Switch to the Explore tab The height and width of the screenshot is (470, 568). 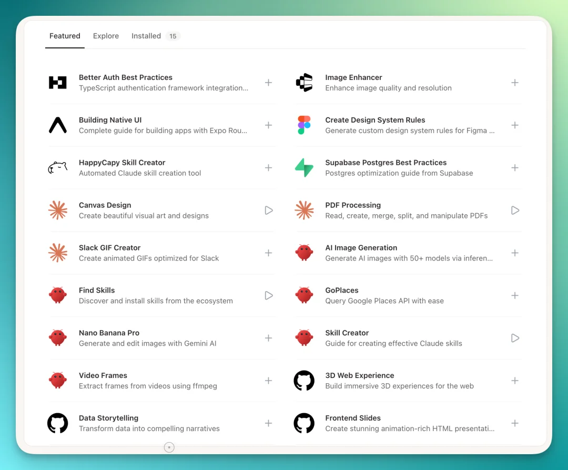click(106, 36)
